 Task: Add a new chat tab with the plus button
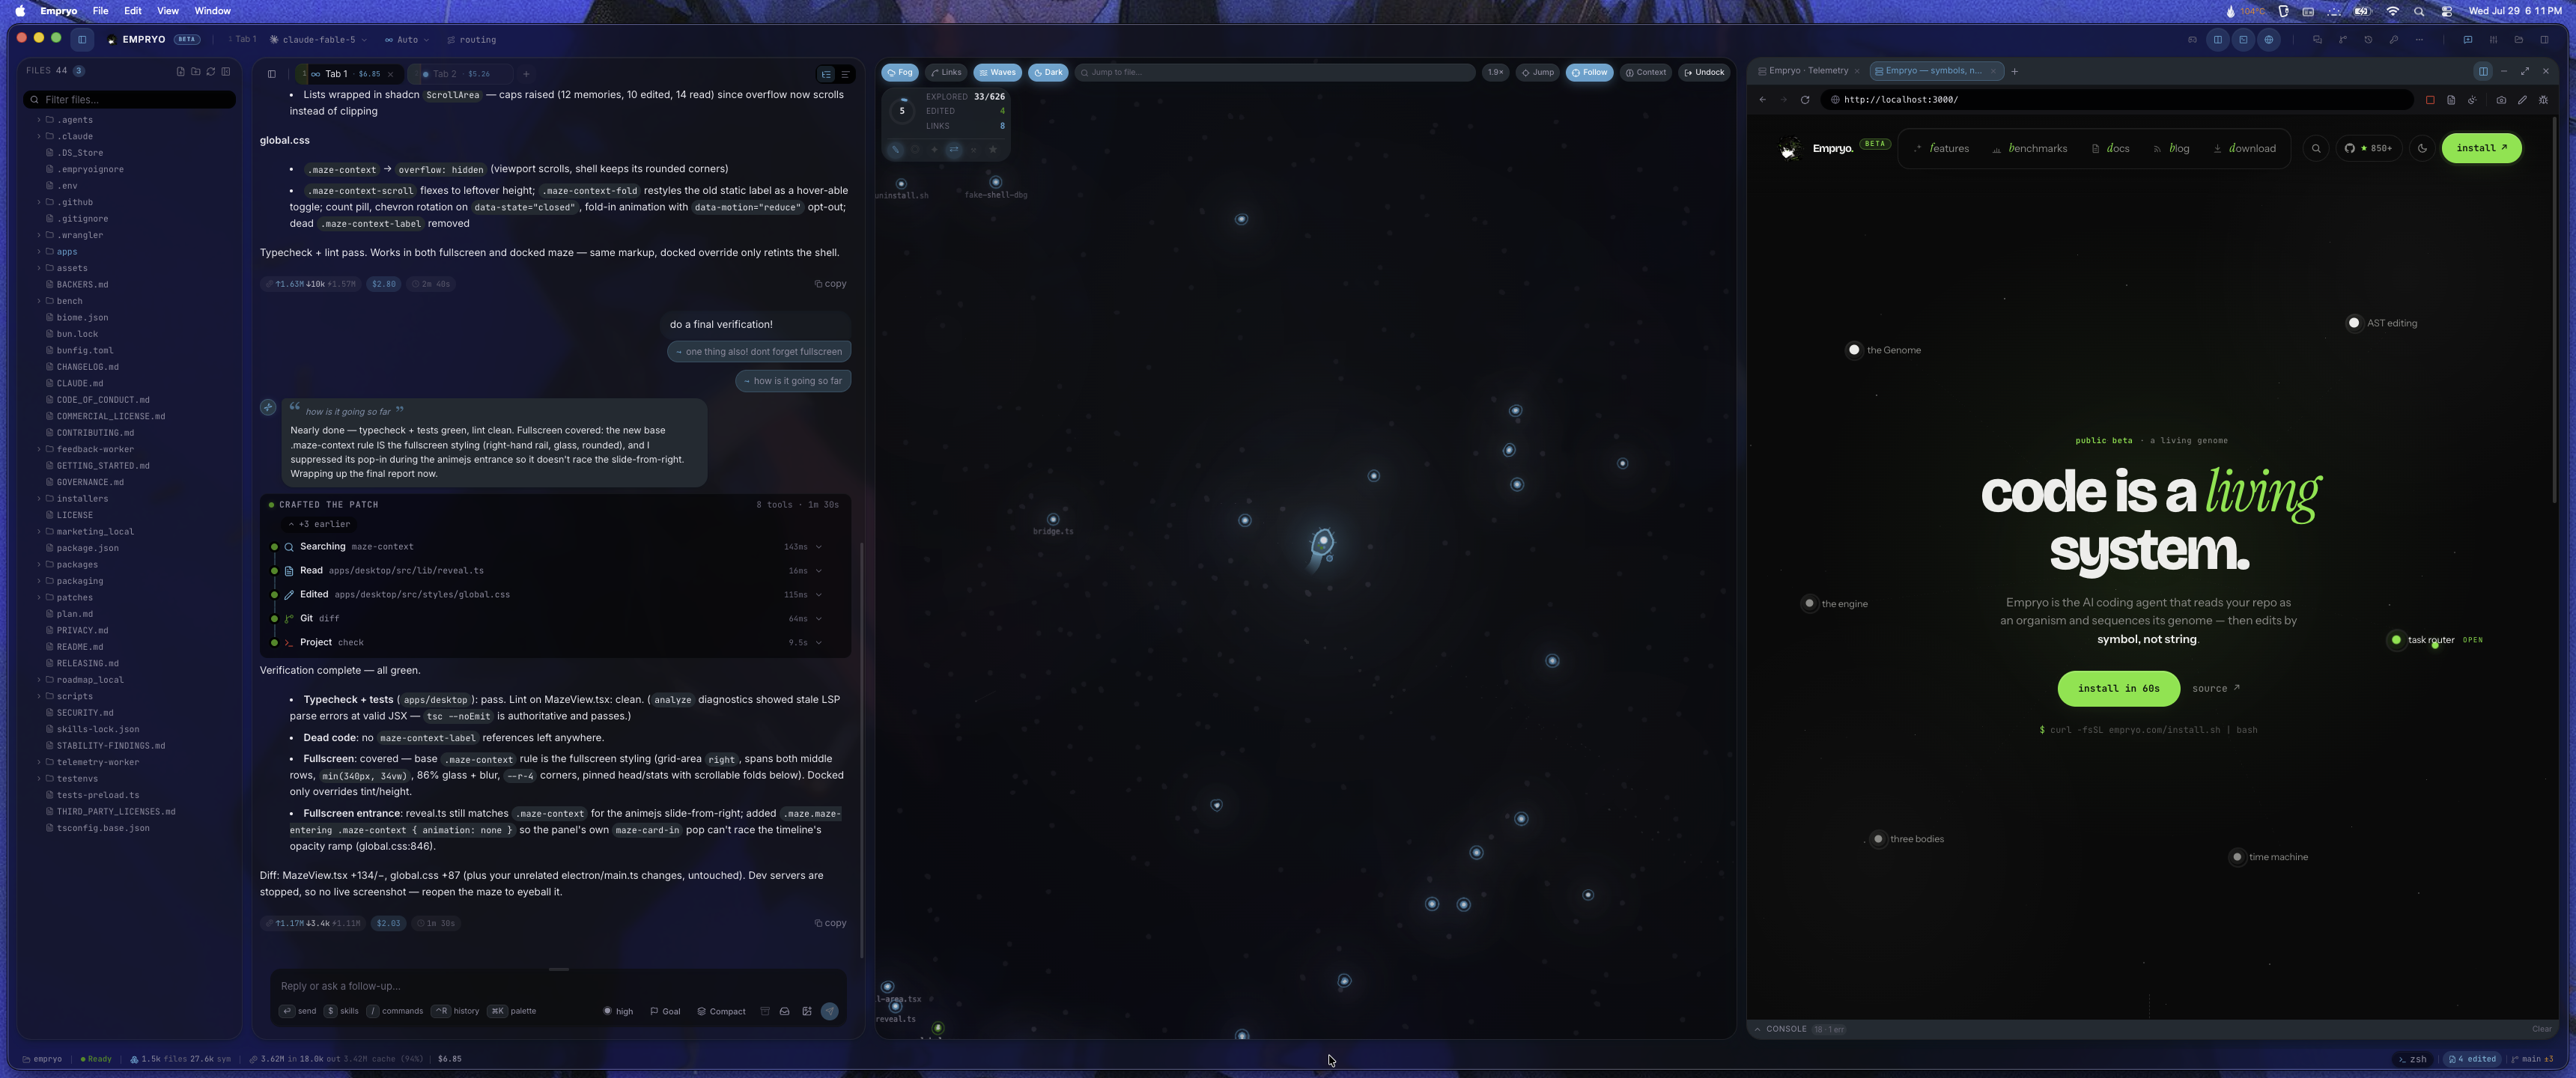526,74
